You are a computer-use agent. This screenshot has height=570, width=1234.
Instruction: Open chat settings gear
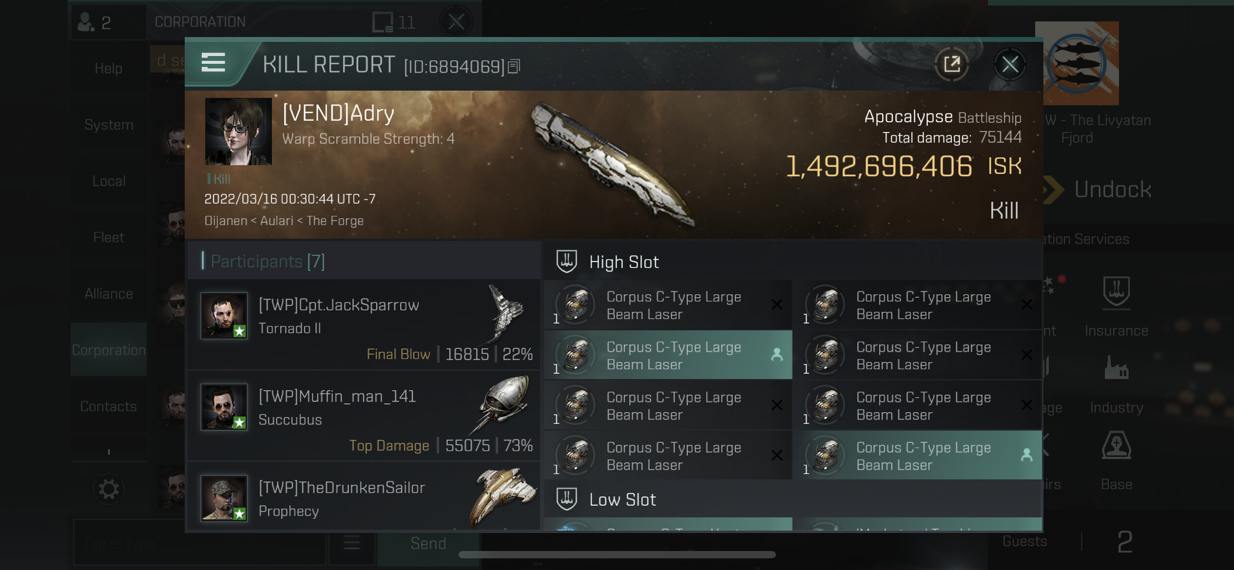coord(108,489)
